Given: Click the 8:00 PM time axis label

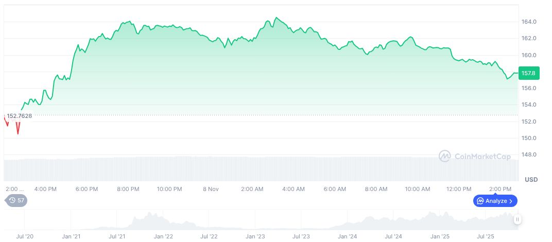Looking at the screenshot, I should click(128, 189).
